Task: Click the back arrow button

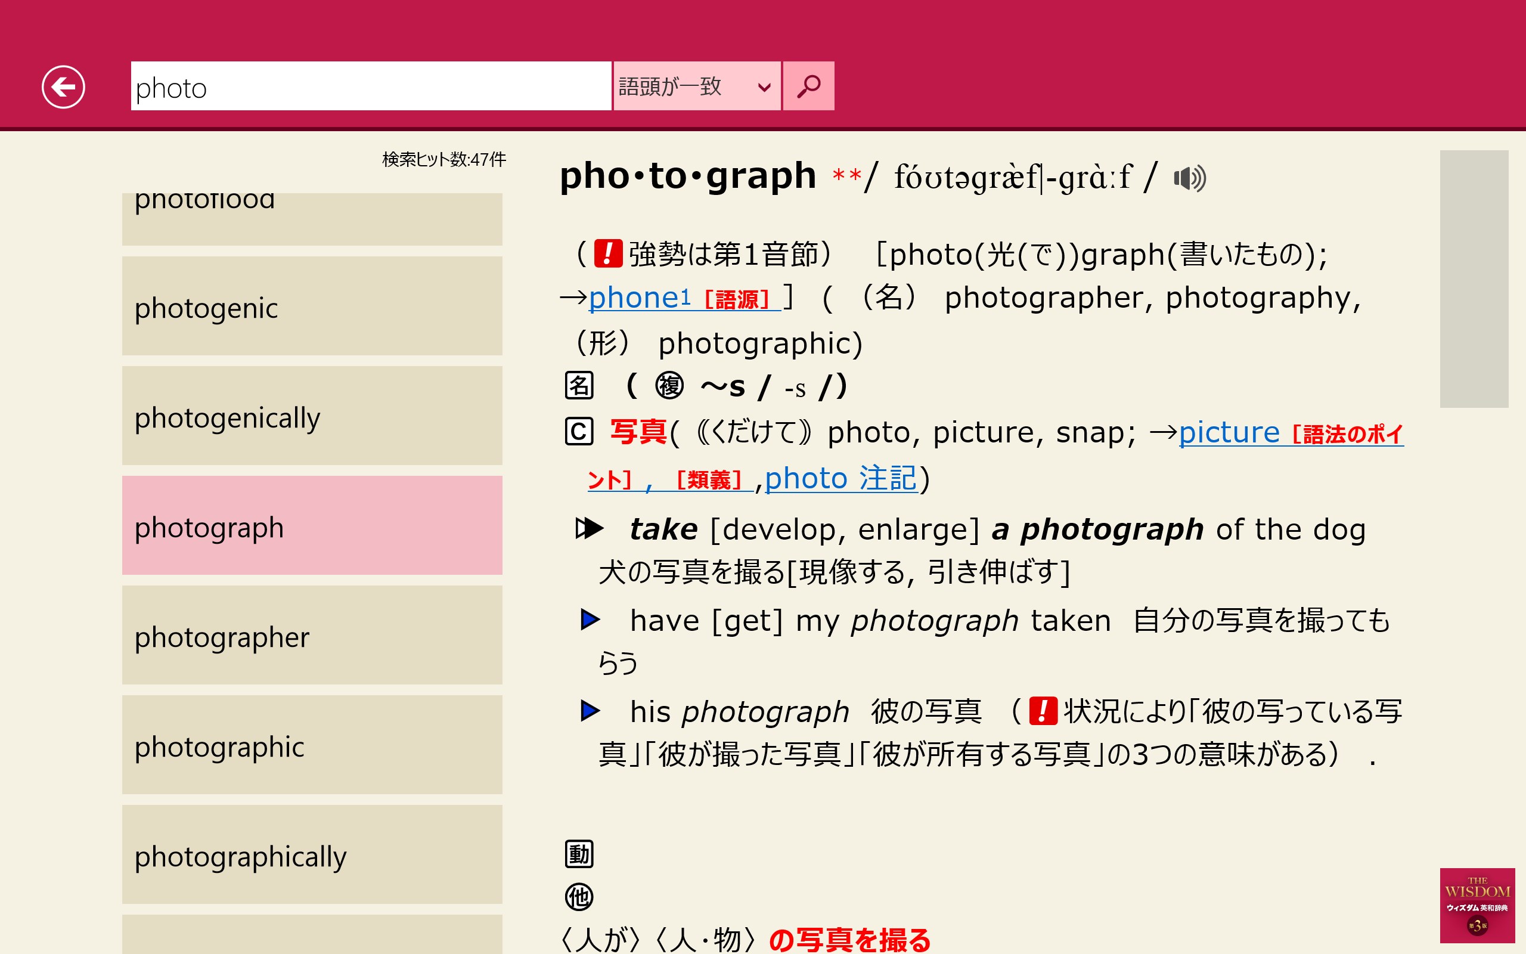Action: pos(63,86)
